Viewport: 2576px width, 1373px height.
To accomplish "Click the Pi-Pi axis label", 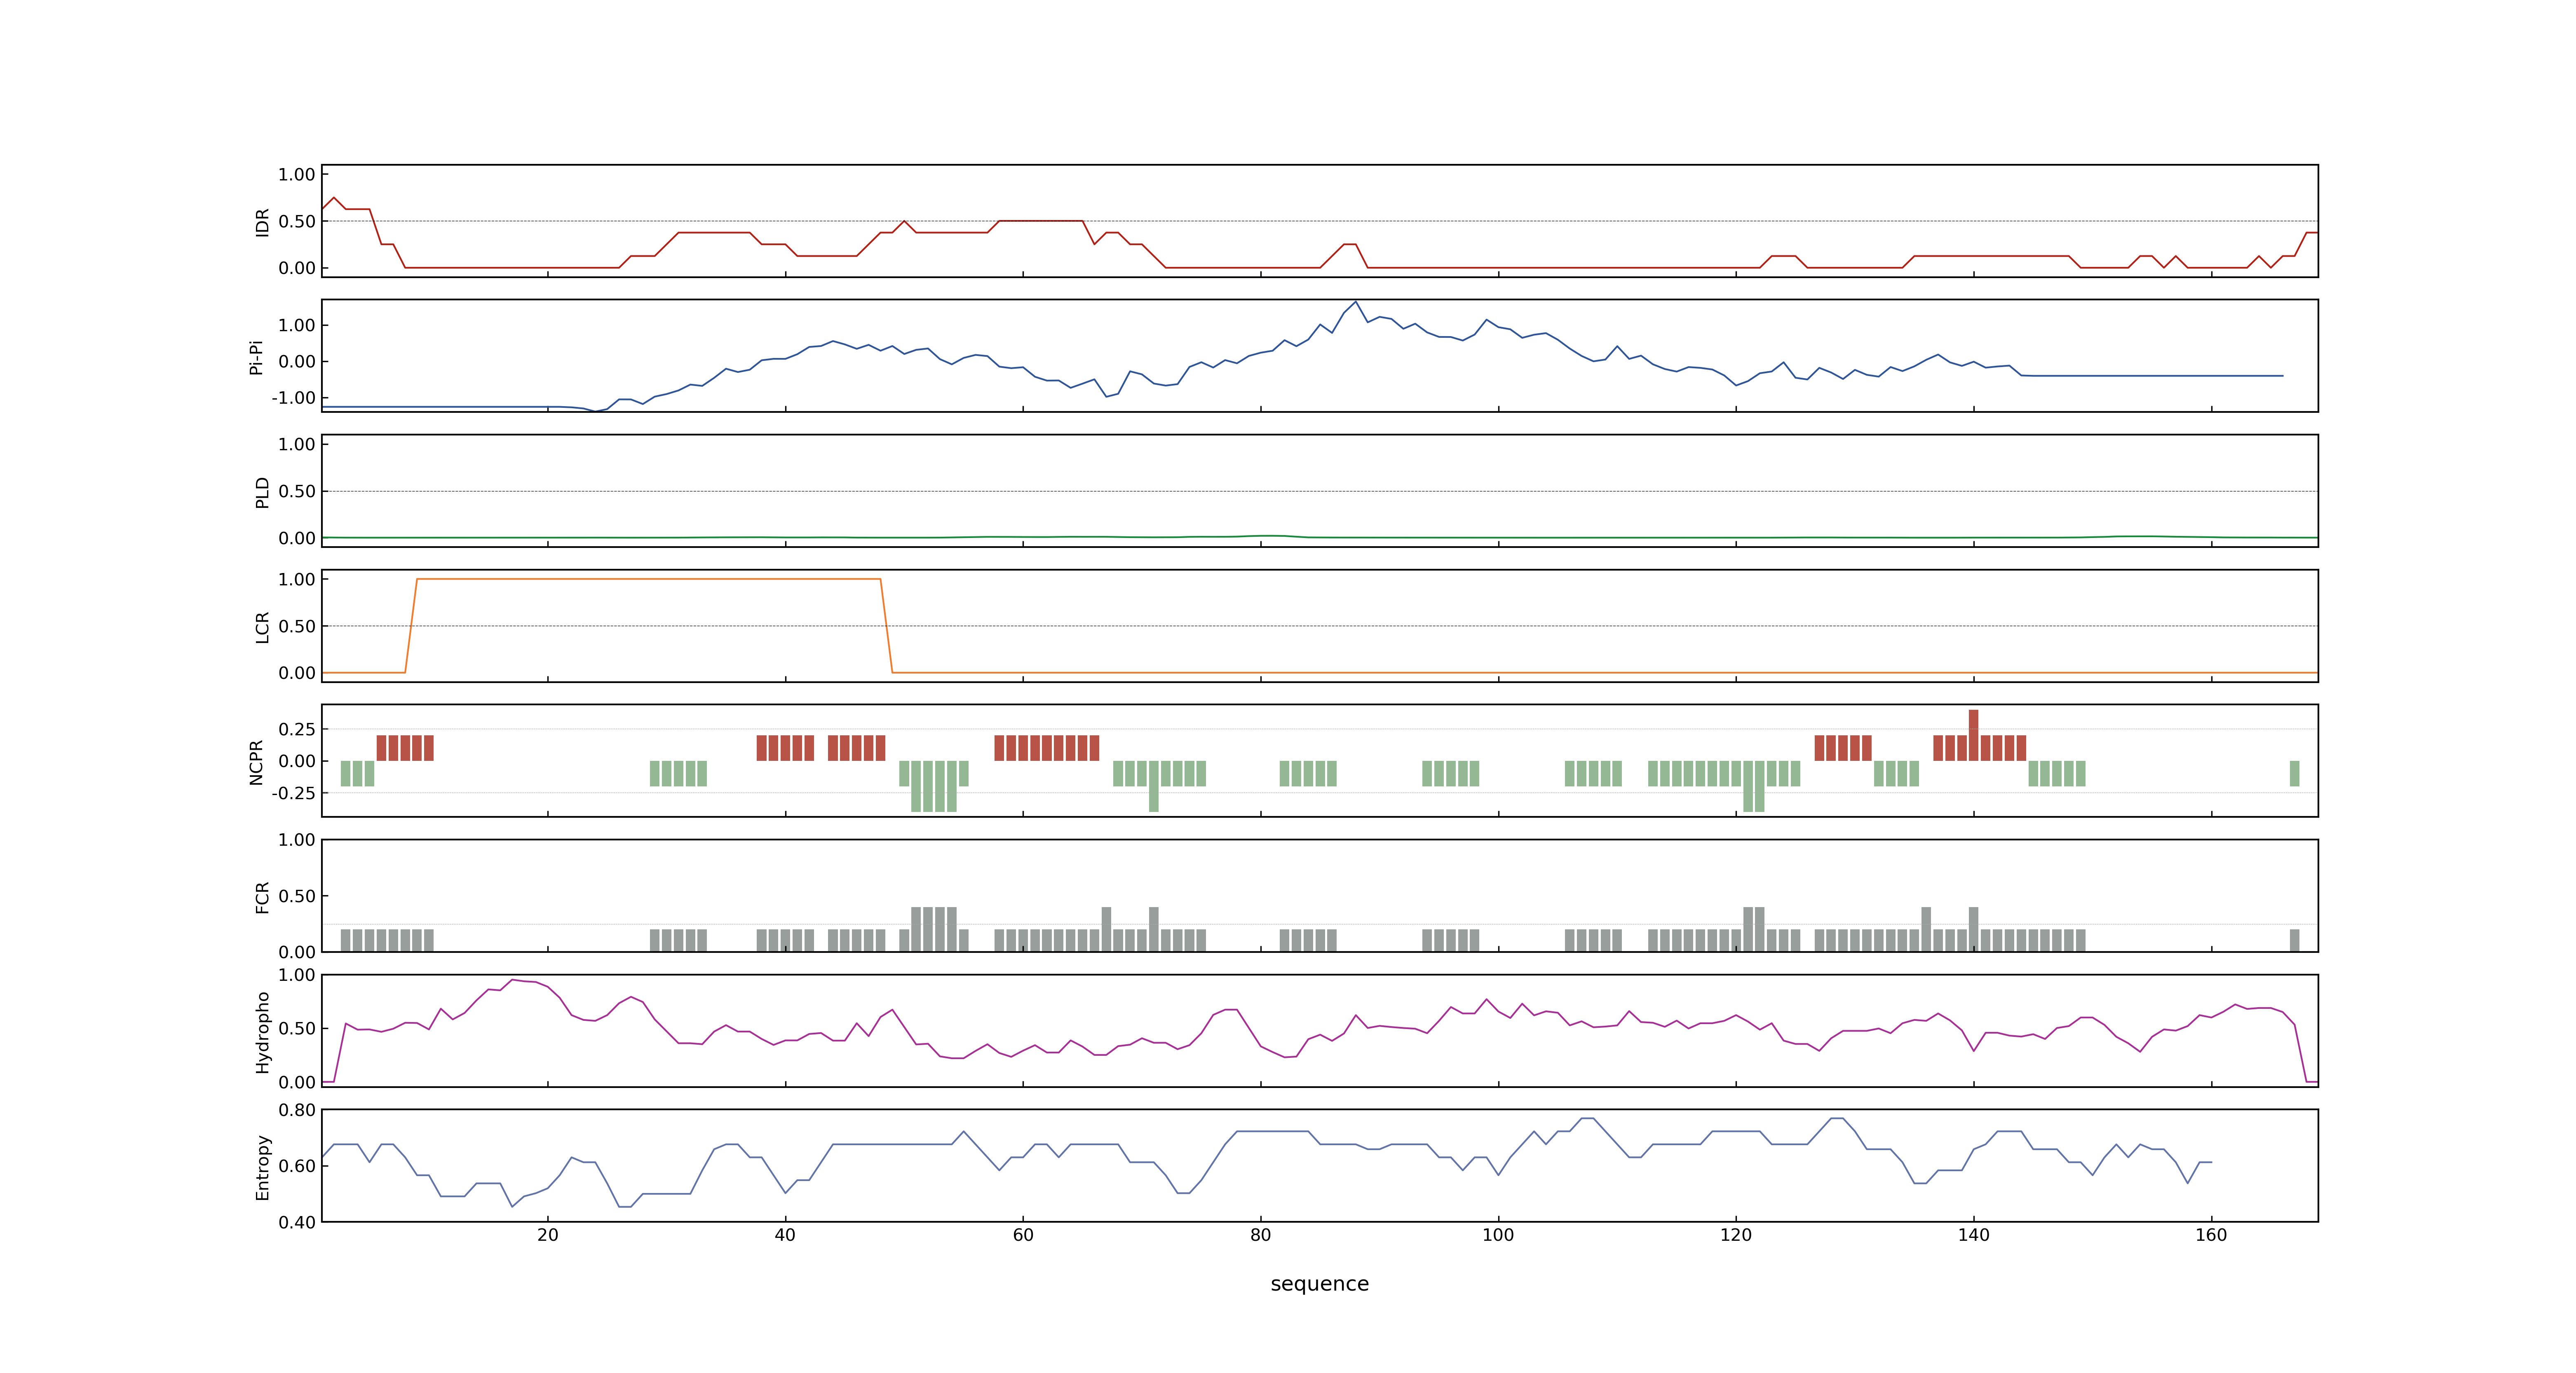I will [256, 357].
